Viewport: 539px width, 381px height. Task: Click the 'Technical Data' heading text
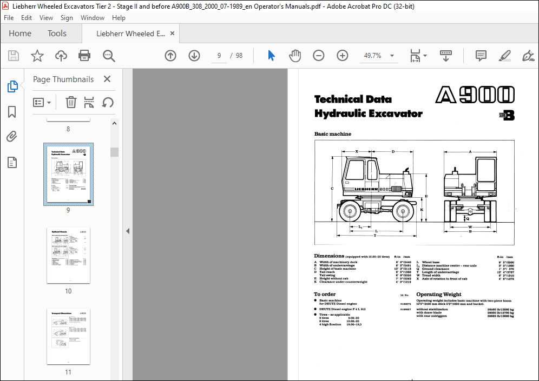353,99
